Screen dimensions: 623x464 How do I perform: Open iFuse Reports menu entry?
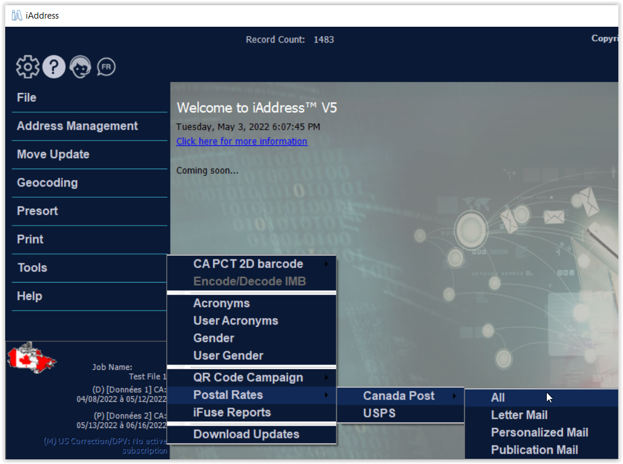click(232, 412)
